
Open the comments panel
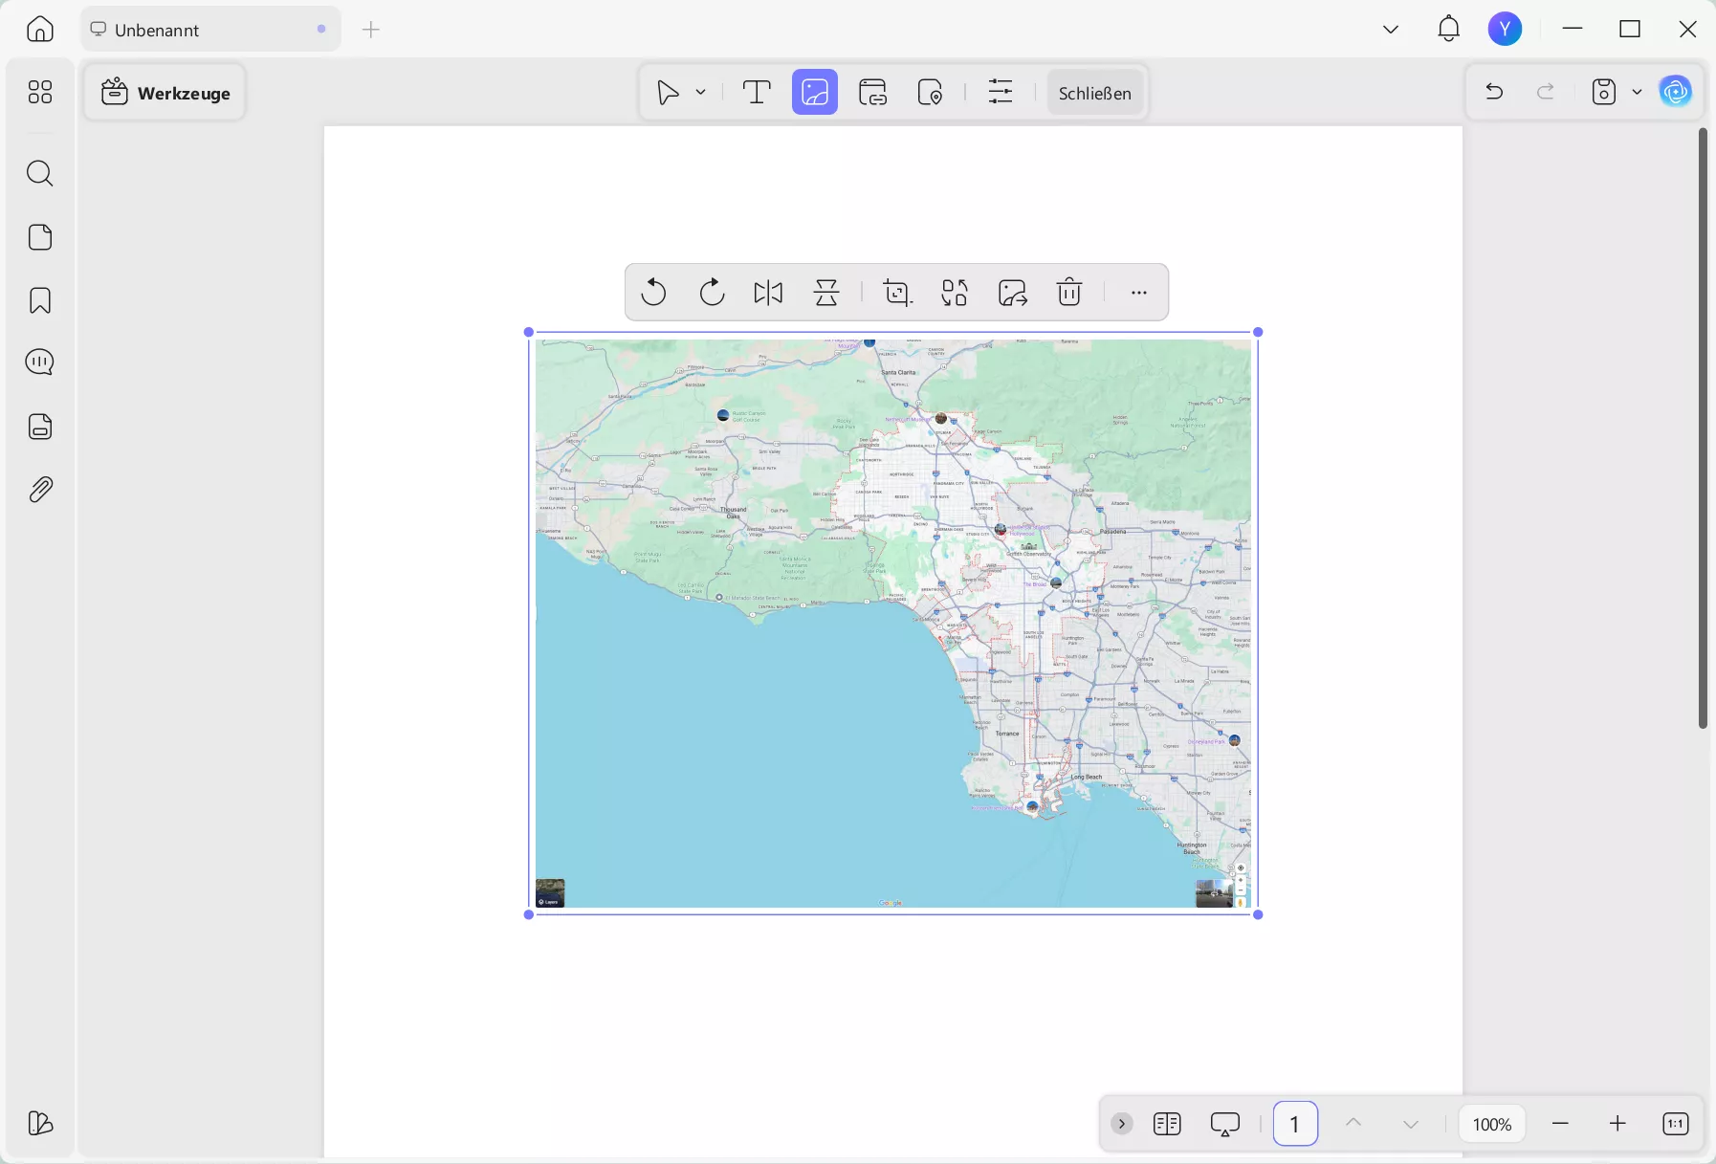(x=40, y=362)
